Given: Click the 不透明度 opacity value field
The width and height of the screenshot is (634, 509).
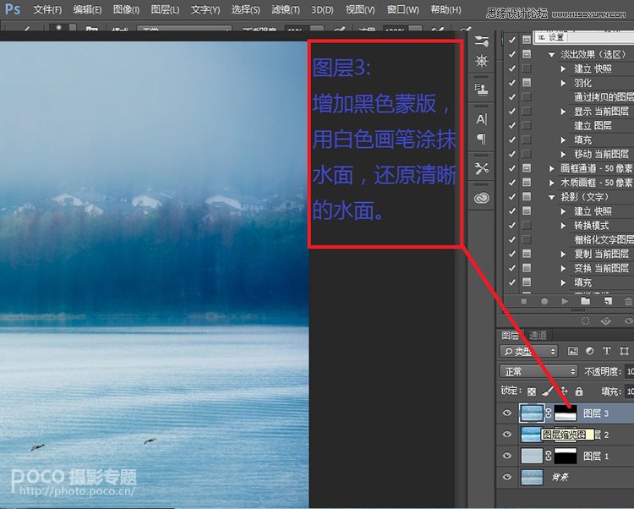Looking at the screenshot, I should (630, 371).
